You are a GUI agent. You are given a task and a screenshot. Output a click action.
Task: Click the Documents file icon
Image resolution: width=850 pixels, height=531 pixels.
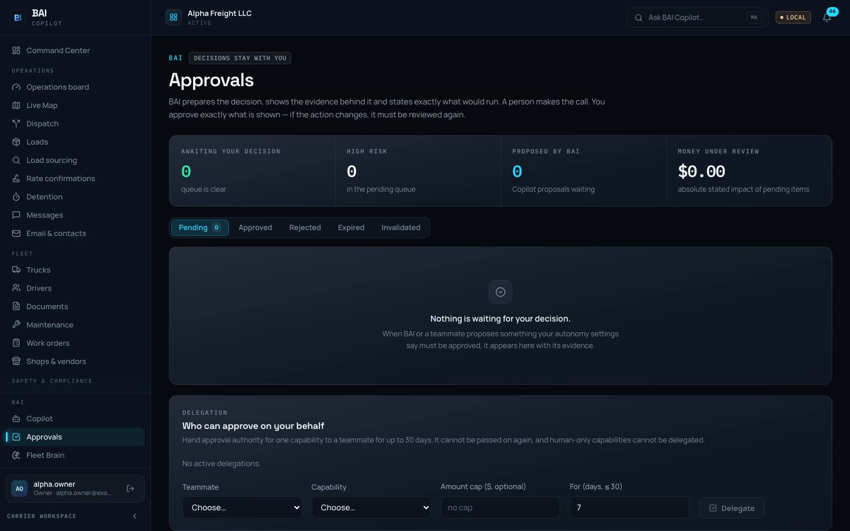point(17,307)
